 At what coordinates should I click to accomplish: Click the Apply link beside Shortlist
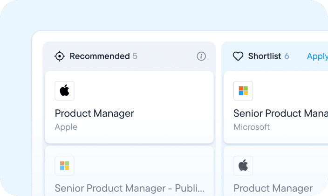click(x=317, y=56)
